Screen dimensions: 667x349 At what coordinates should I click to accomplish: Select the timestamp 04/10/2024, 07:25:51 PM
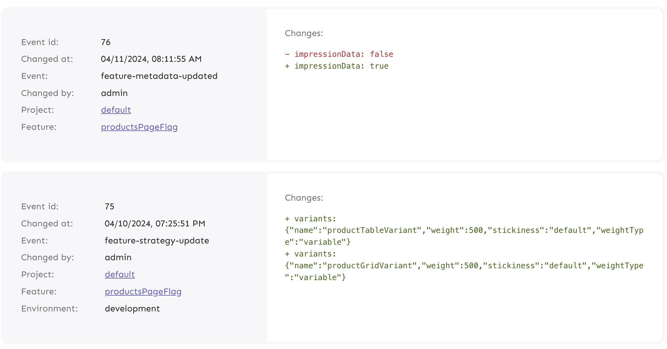(155, 223)
